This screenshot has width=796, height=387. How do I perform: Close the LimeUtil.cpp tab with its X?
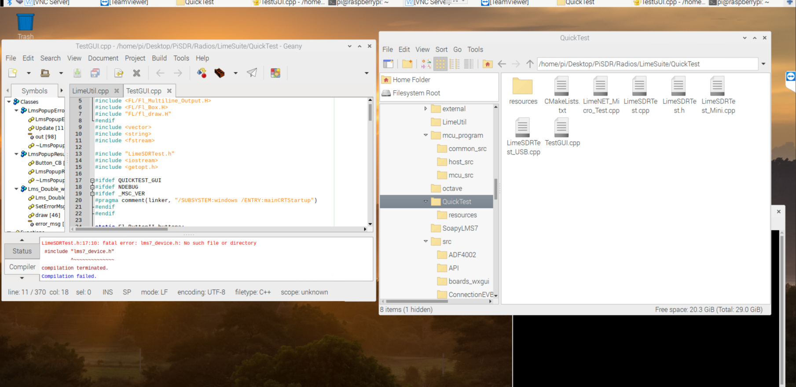117,91
